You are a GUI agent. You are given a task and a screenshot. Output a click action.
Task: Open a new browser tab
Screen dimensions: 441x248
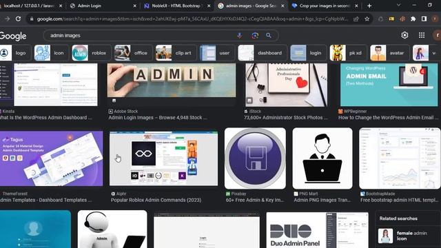[369, 6]
